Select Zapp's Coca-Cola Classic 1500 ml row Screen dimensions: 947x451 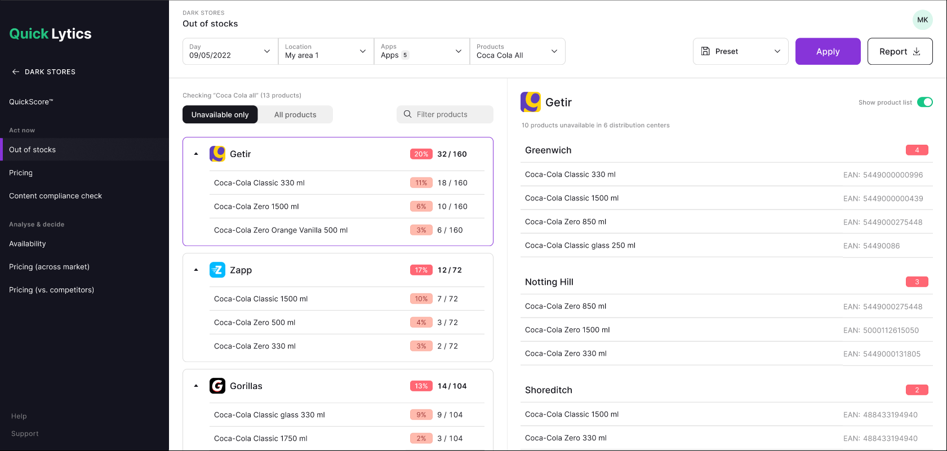(x=347, y=299)
